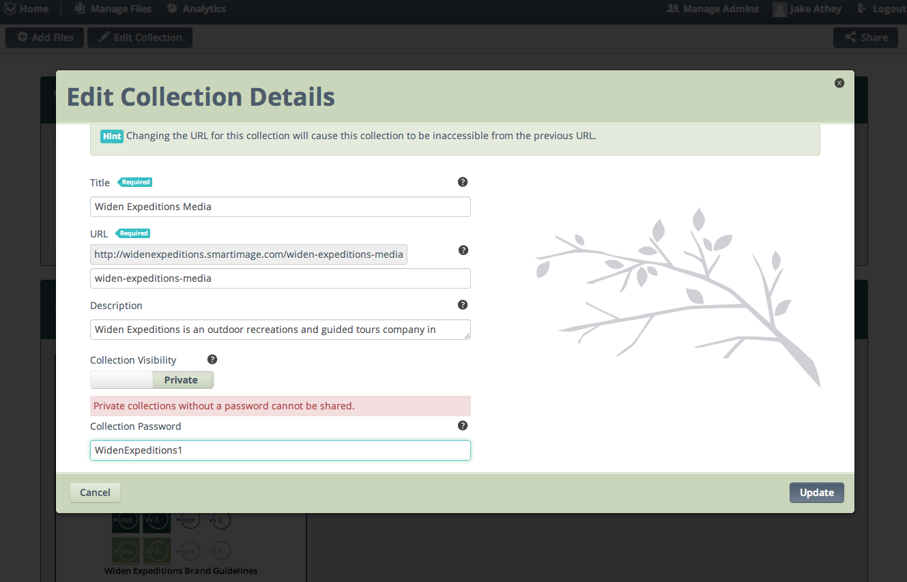Click the Collection Password field
The height and width of the screenshot is (582, 907).
pos(280,450)
